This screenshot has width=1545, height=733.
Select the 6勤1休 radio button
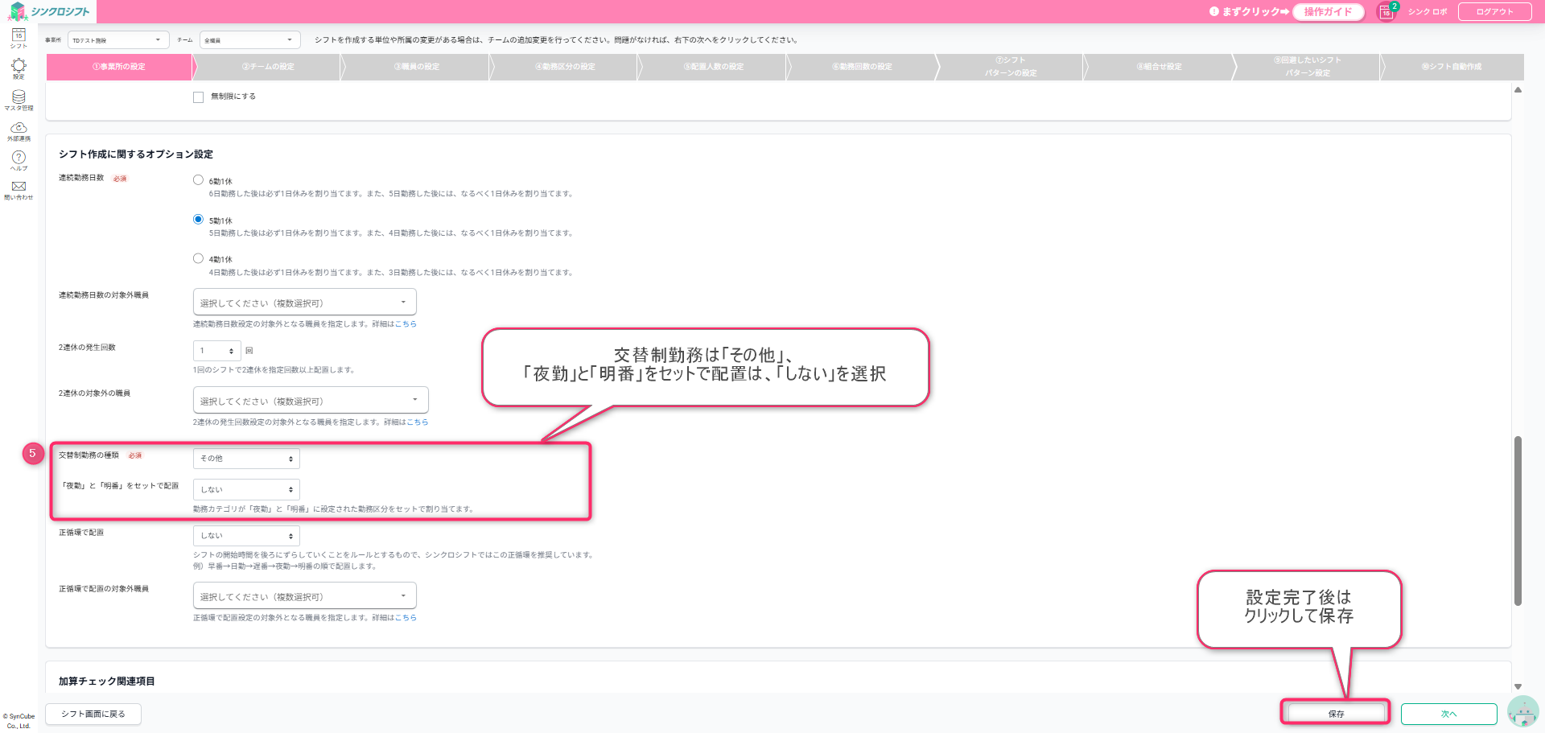198,180
